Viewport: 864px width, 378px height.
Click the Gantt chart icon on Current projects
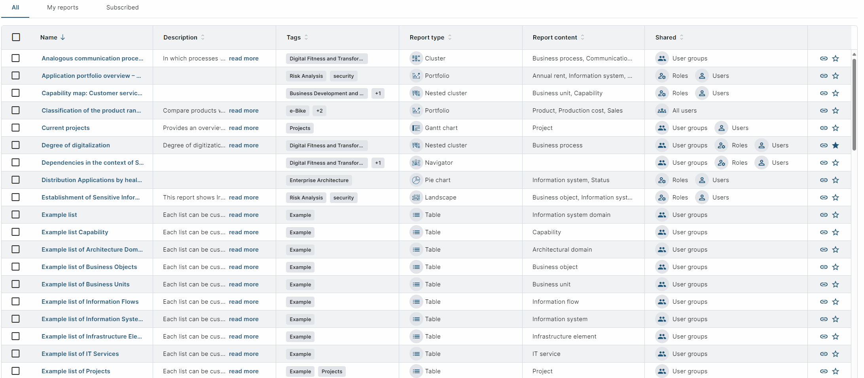[416, 128]
